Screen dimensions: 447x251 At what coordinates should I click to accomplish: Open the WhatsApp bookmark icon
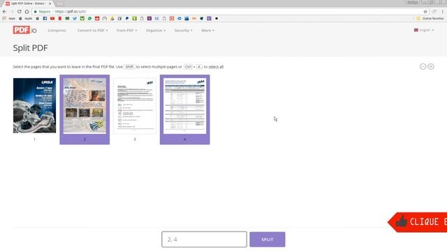90,19
